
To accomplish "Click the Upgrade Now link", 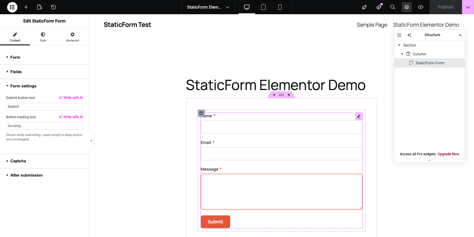I will pos(449,154).
